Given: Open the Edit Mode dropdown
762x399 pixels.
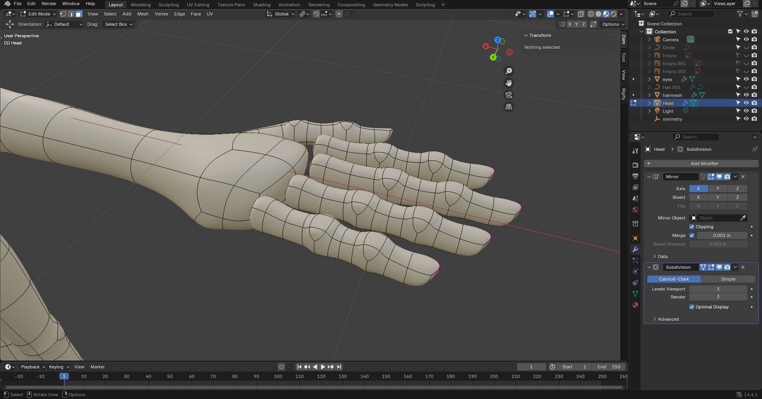Looking at the screenshot, I should (x=38, y=14).
